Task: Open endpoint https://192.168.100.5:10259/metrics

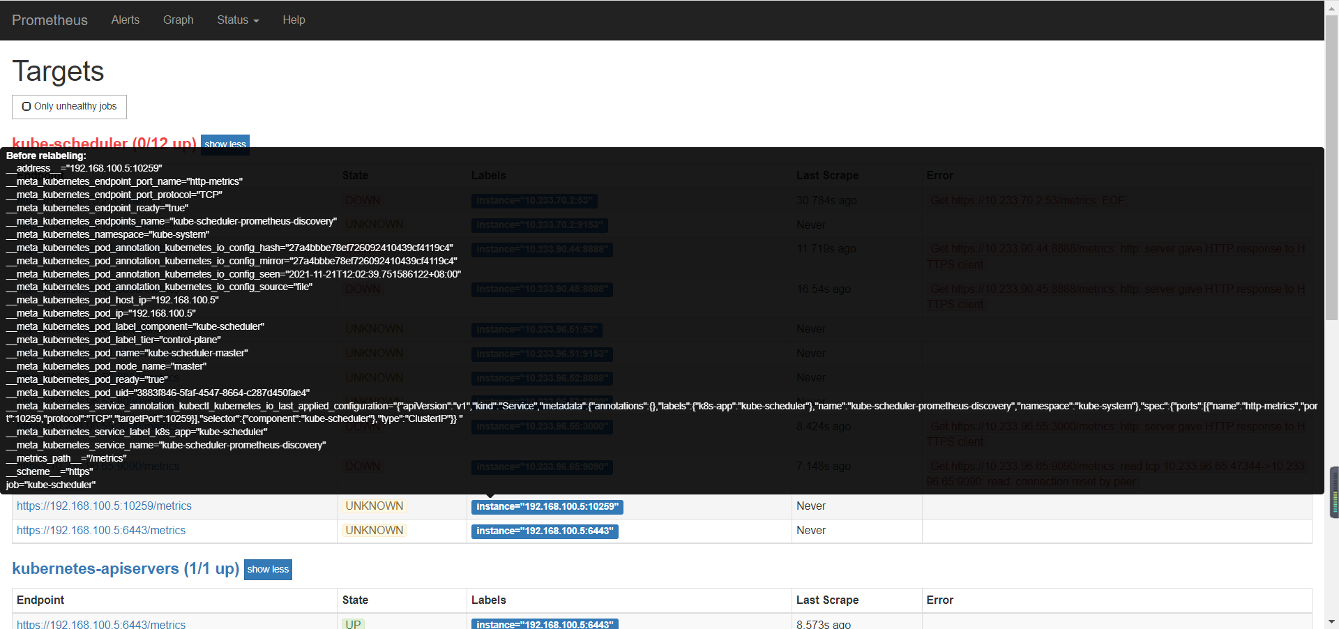Action: coord(104,506)
